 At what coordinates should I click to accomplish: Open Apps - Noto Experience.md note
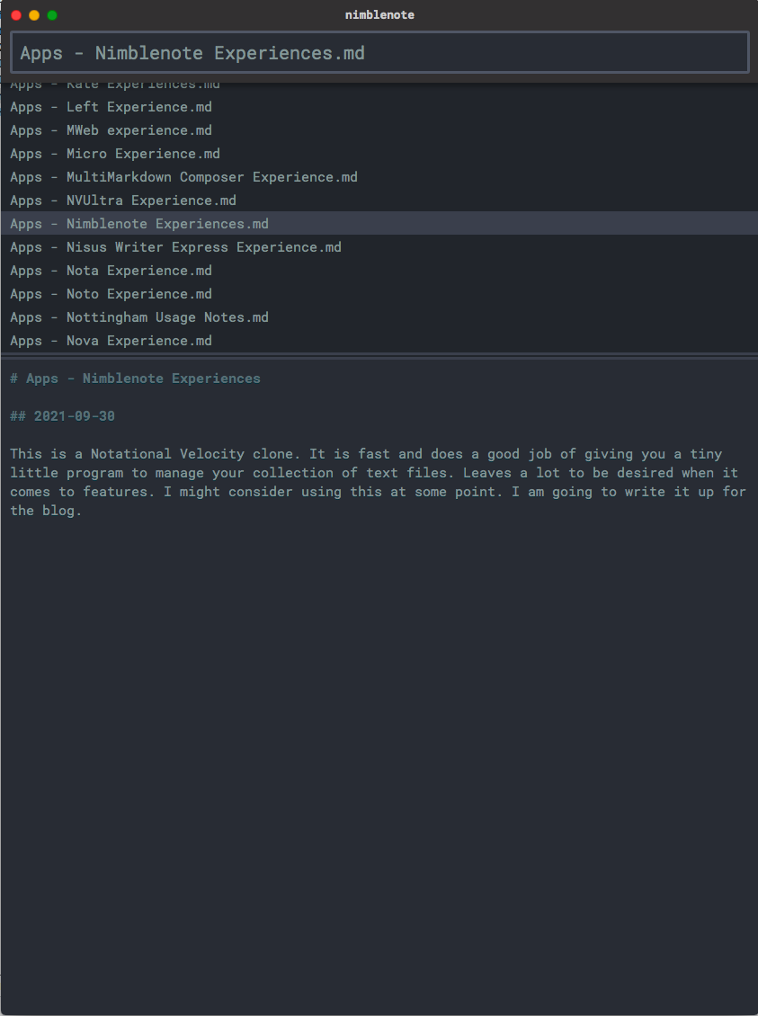[379, 293]
